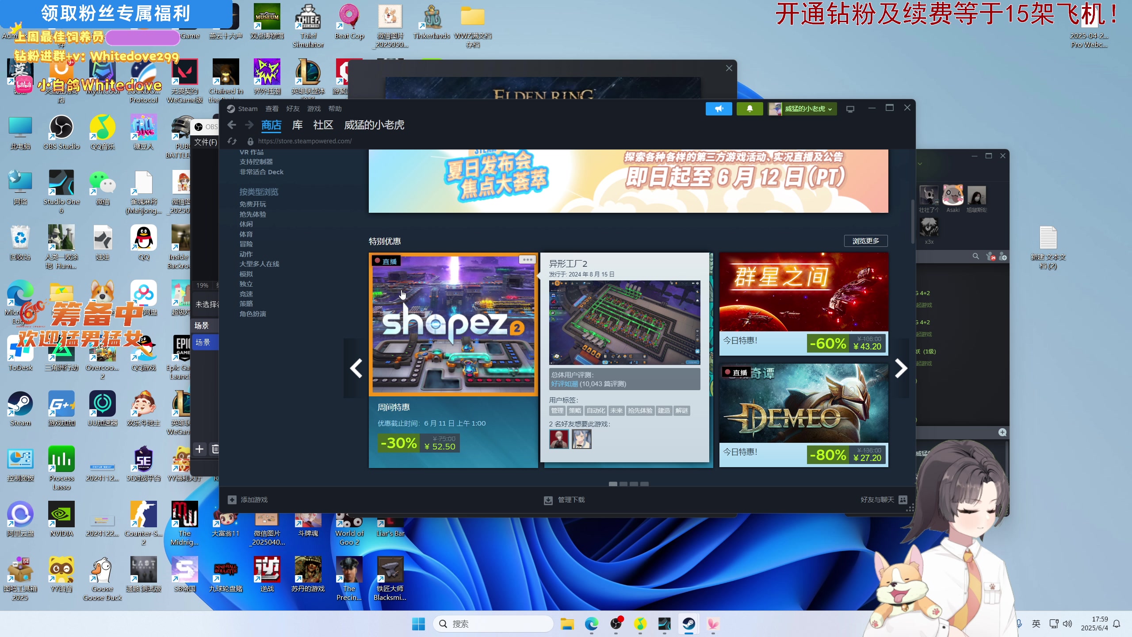Click the Steam announcements megaphone button

tap(719, 109)
